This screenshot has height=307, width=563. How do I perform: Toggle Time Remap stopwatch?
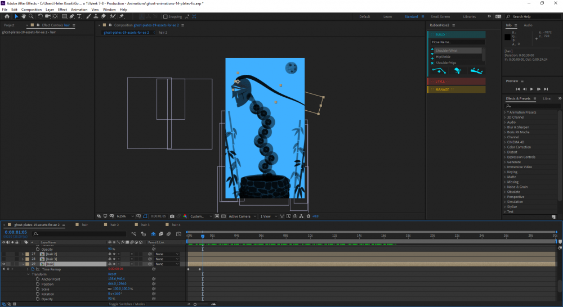(33, 269)
